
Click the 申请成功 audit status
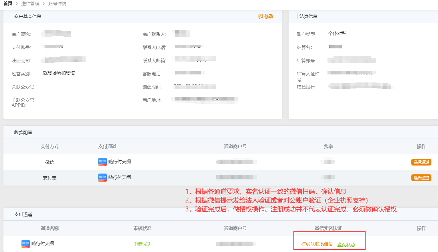pyautogui.click(x=142, y=244)
